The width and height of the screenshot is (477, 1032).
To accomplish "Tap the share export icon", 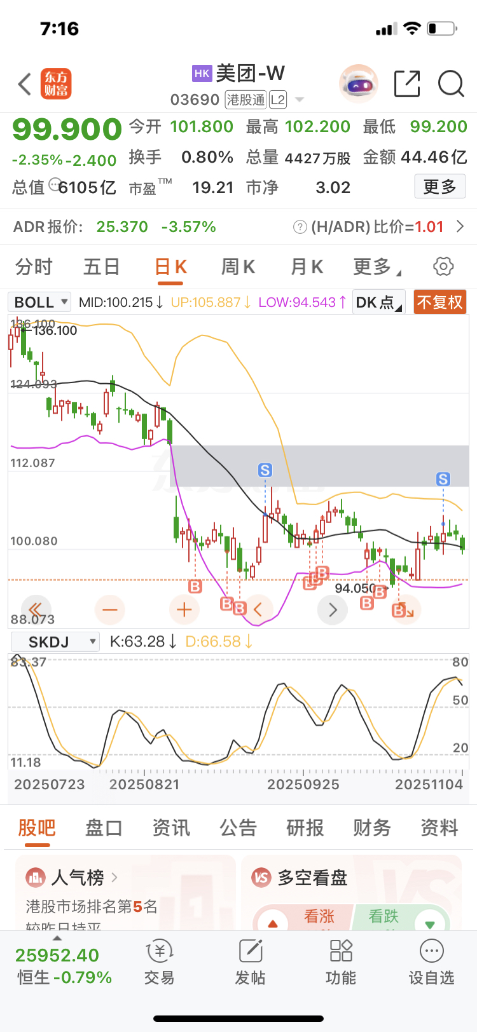I will [407, 84].
